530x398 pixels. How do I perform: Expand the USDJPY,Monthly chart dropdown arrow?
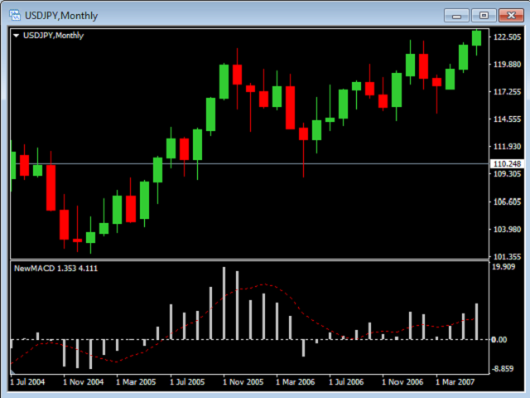[x=16, y=35]
